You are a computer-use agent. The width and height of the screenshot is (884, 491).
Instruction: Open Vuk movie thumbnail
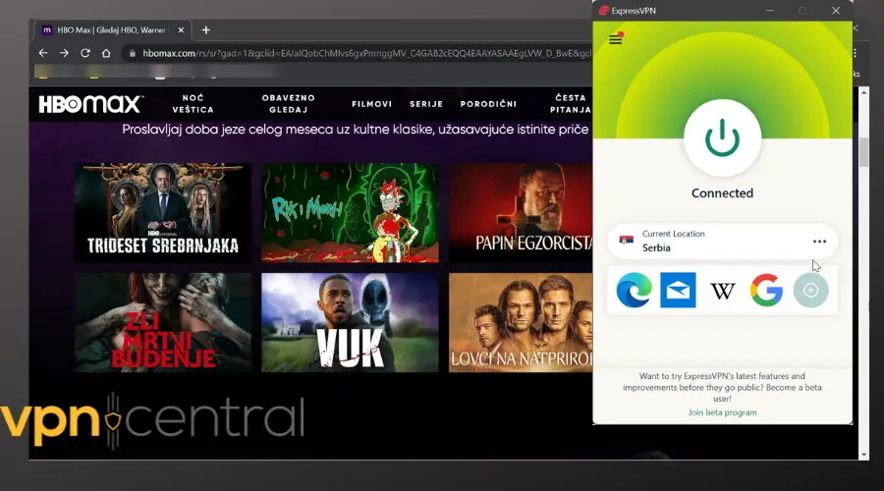tap(350, 322)
